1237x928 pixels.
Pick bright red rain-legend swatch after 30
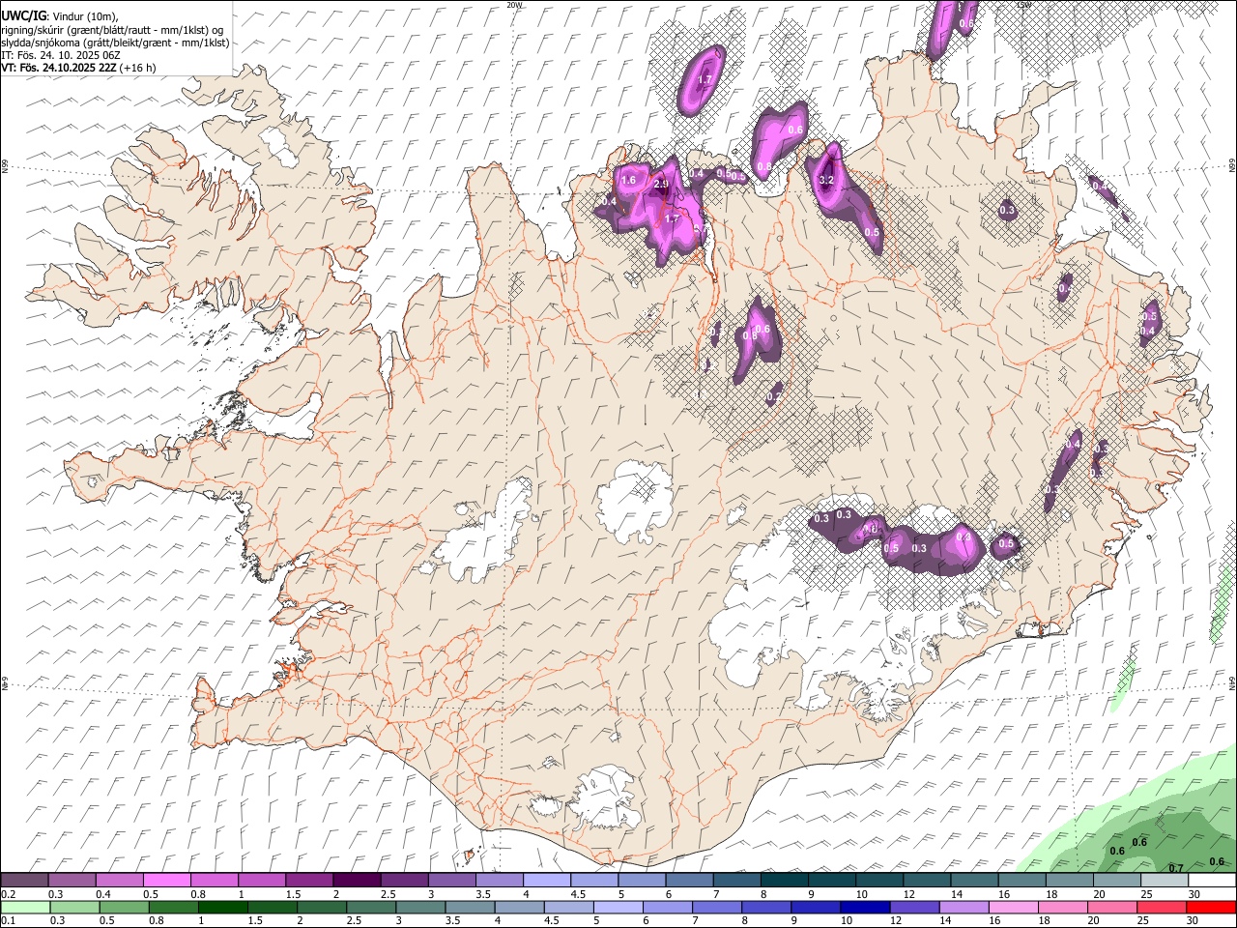click(x=1211, y=908)
